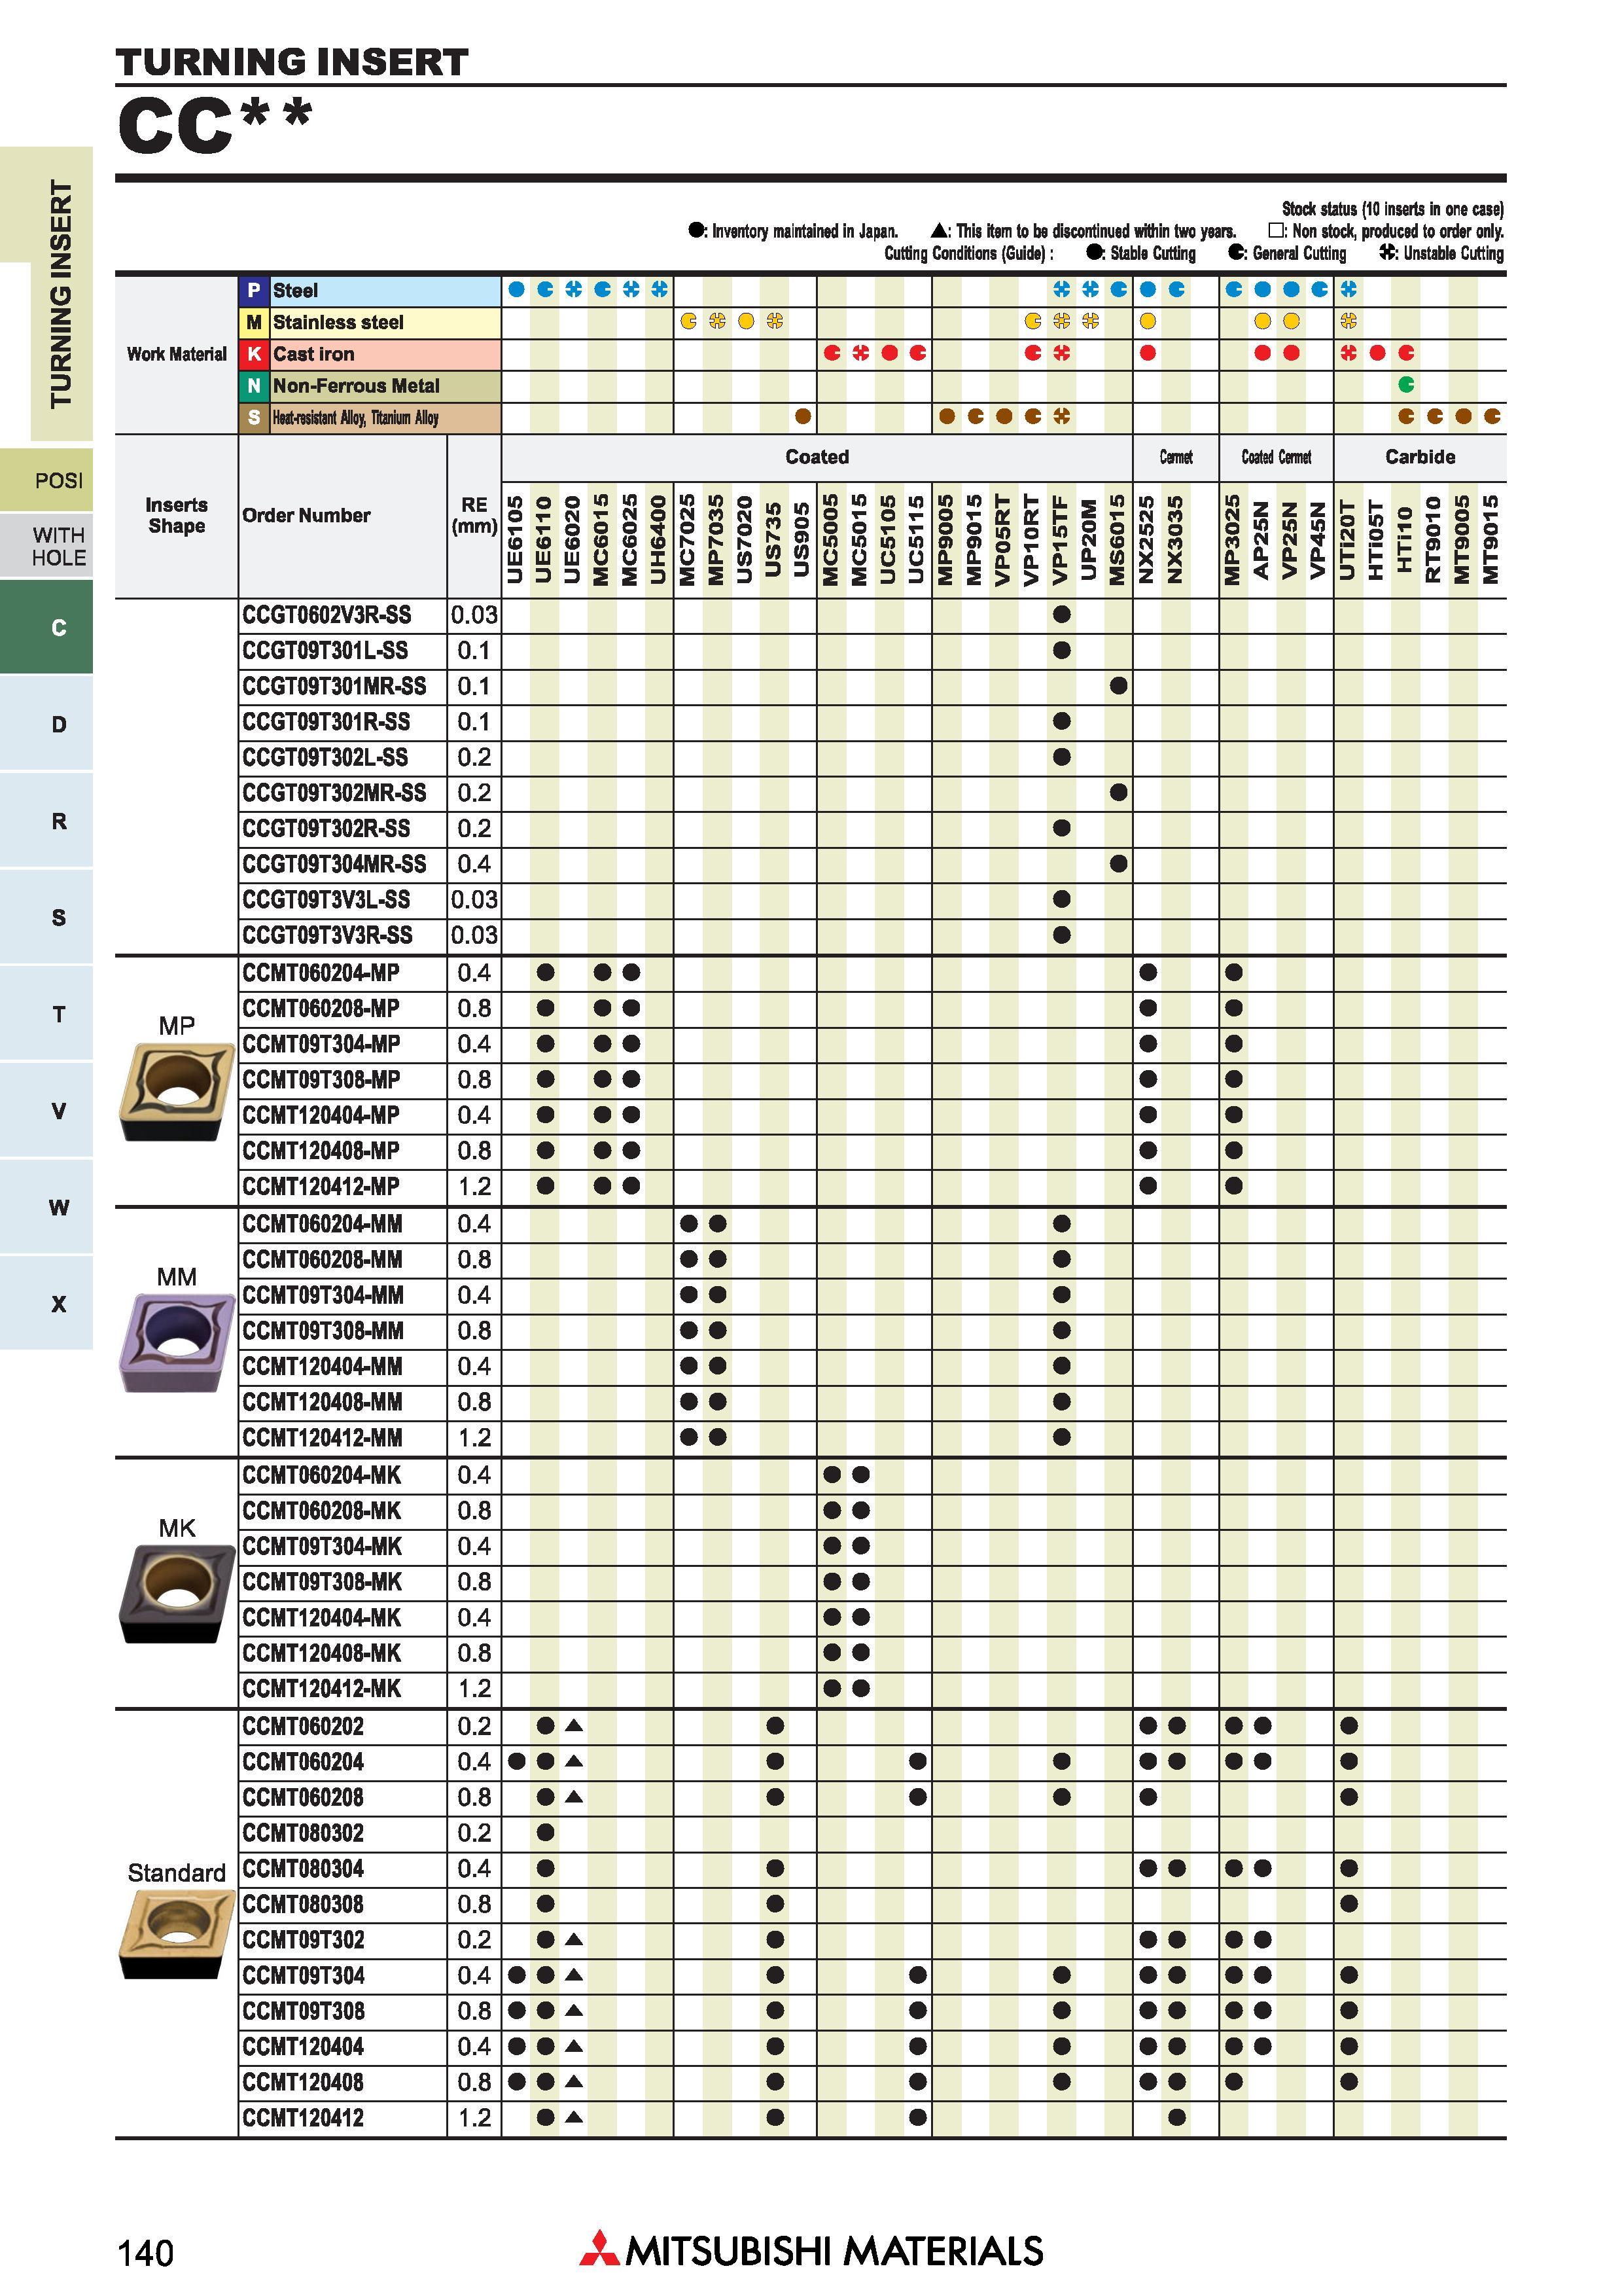Screen dimensions: 1622x2296
Task: Click order number CCMT09T302
Action: pyautogui.click(x=303, y=1940)
